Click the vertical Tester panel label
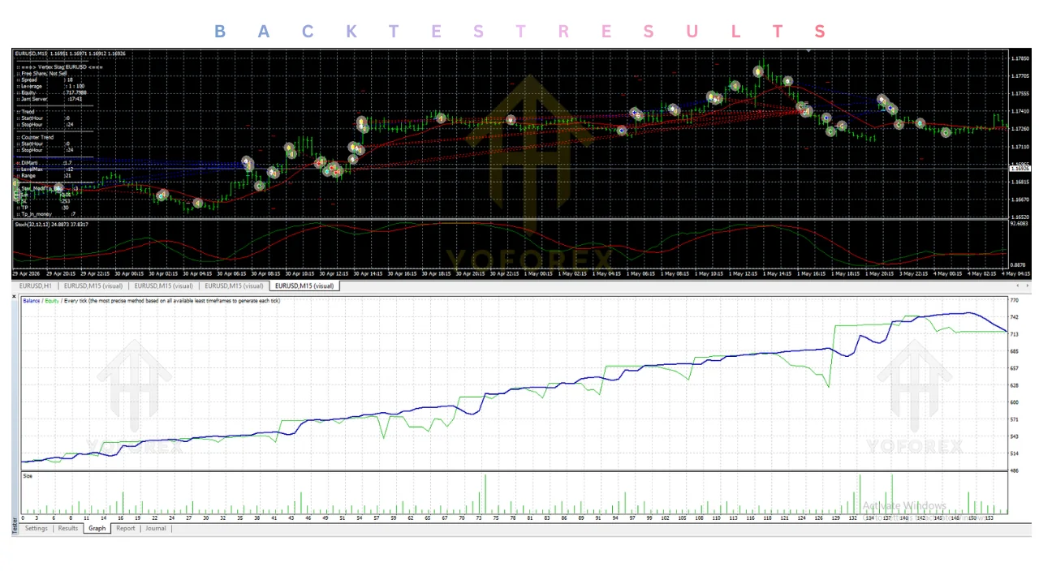This screenshot has width=1039, height=584. pos(15,526)
